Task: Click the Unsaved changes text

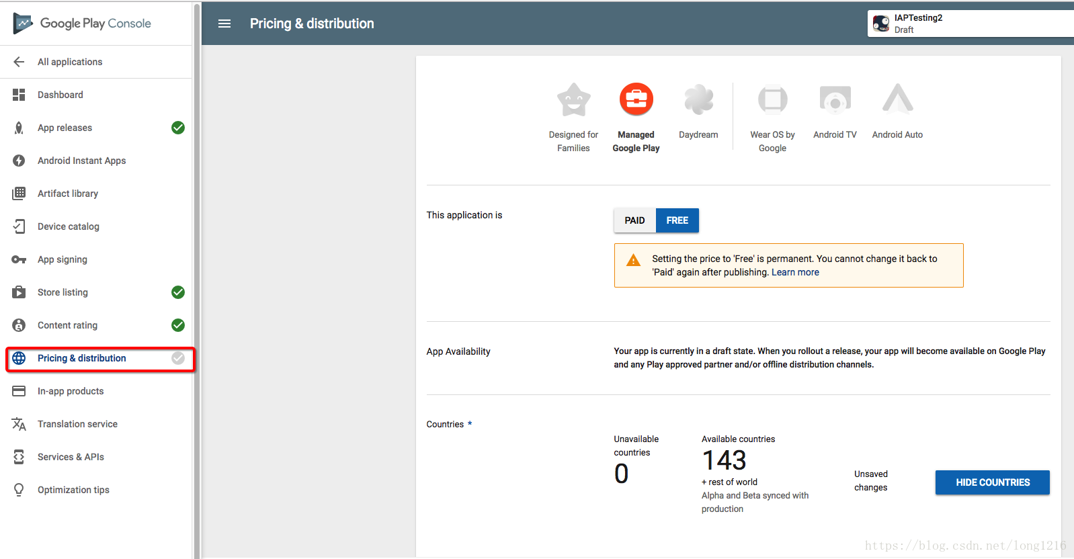Action: pyautogui.click(x=871, y=481)
